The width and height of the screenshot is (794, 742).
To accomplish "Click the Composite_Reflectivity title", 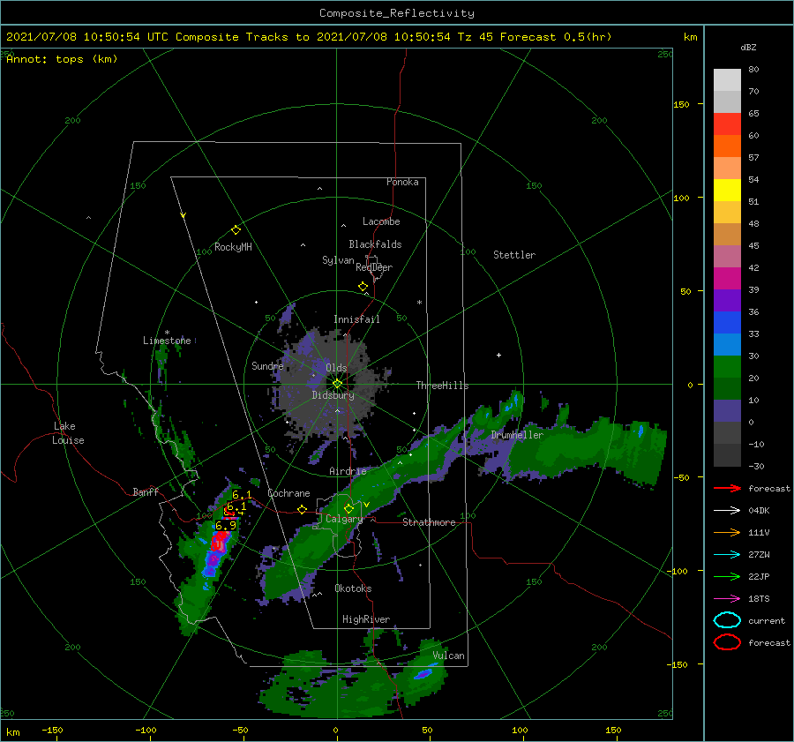I will coord(397,13).
